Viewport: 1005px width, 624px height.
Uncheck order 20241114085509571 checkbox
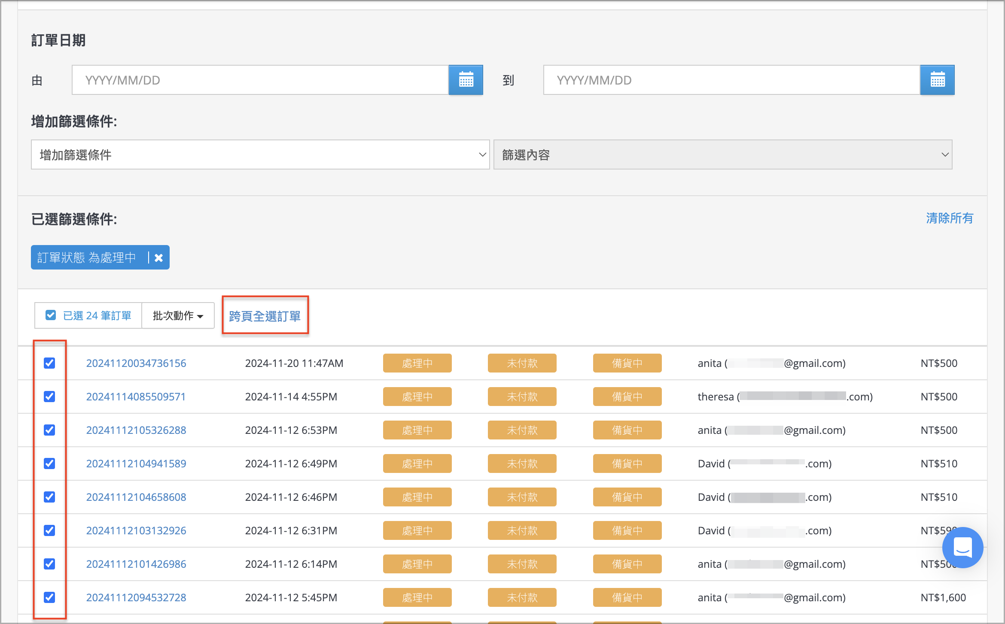pos(49,397)
